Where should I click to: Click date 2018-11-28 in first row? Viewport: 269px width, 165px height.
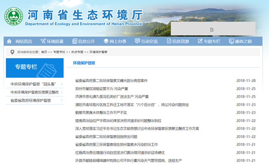tap(246, 81)
